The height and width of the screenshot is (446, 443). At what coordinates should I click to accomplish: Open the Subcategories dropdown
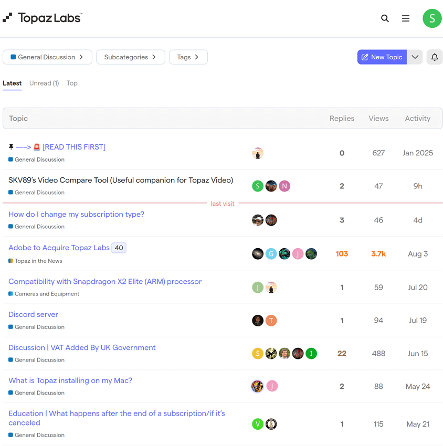[130, 57]
